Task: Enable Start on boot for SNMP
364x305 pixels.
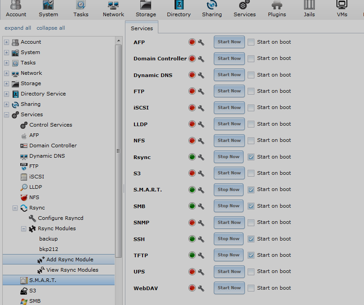Action: pyautogui.click(x=251, y=223)
